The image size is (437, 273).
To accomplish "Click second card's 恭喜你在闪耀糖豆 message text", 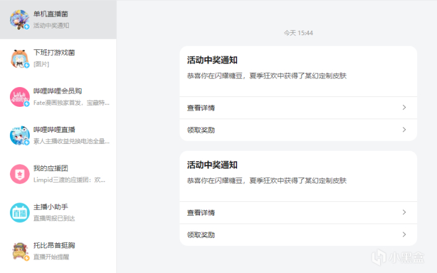I will point(267,181).
